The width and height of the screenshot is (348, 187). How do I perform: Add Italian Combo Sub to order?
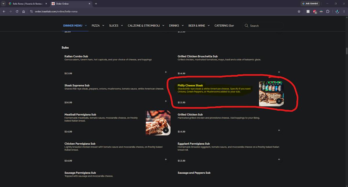166,72
